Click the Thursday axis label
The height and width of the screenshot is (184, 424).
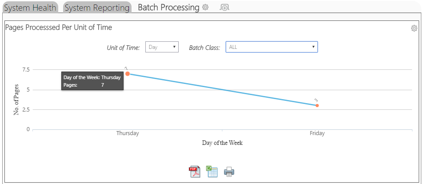click(x=128, y=133)
